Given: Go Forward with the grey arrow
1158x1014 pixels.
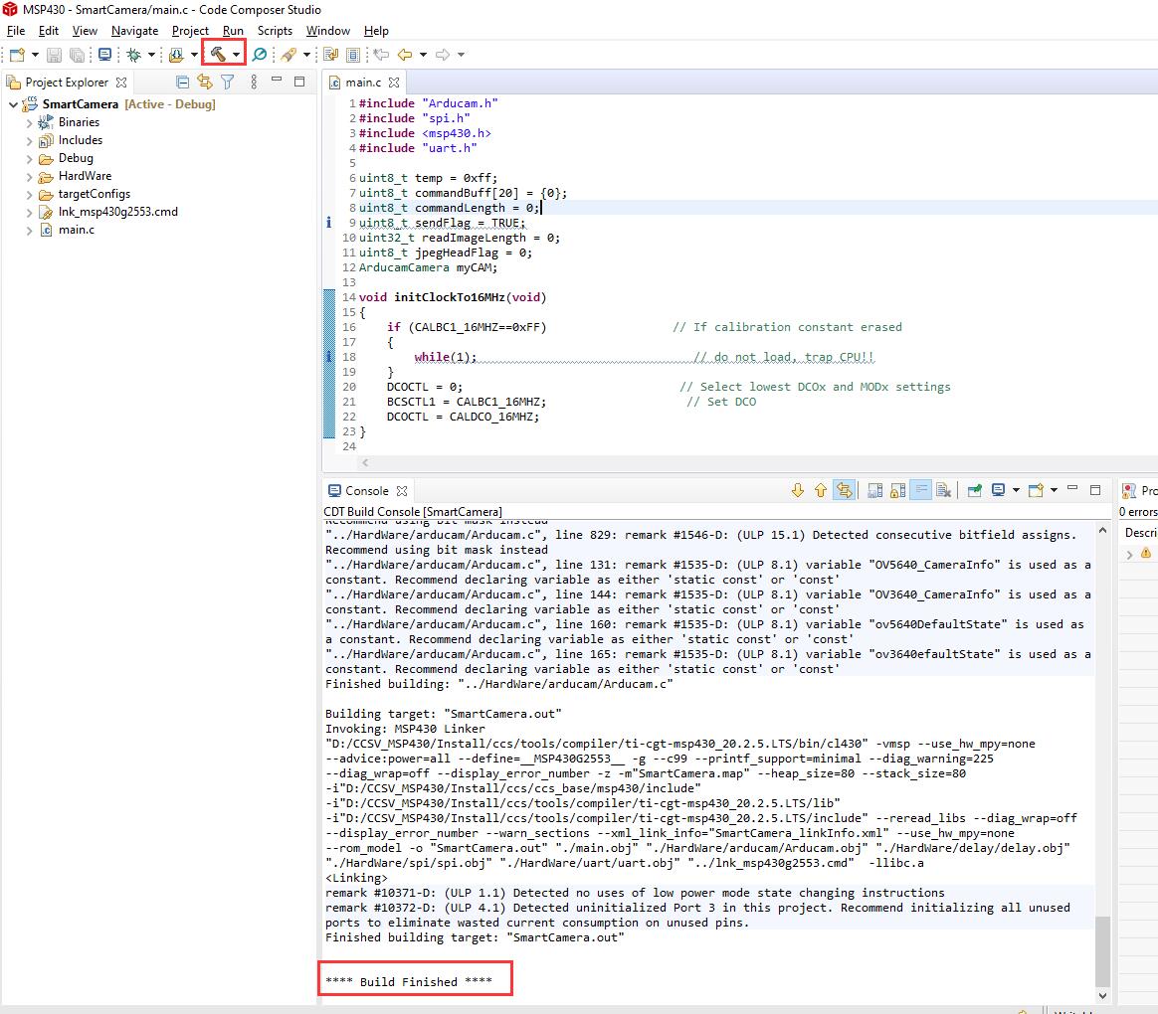Looking at the screenshot, I should [x=443, y=55].
